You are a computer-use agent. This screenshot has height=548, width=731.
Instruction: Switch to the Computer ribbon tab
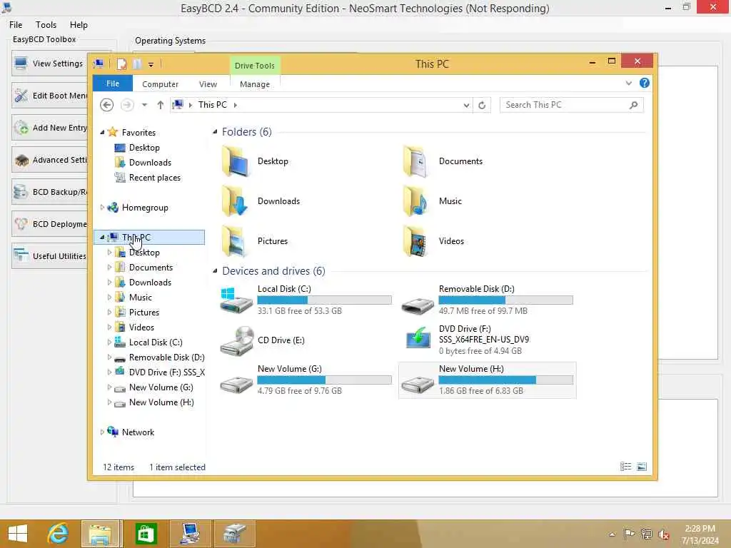tap(160, 84)
